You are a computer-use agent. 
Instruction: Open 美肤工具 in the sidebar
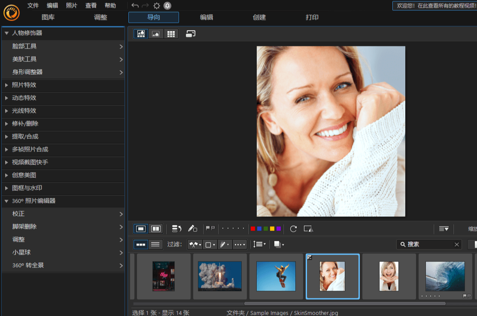[24, 59]
